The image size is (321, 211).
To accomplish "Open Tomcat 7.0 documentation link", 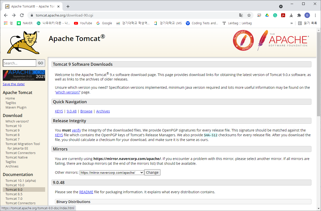I will pos(14,198).
